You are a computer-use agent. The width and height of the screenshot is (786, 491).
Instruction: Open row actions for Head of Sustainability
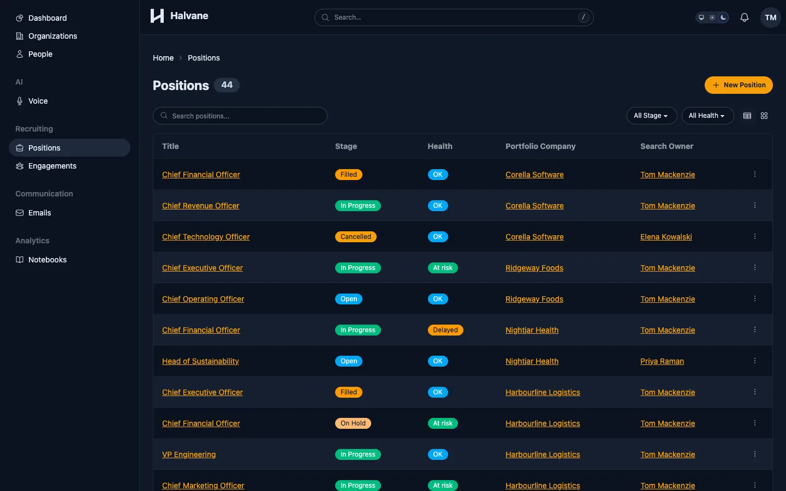[x=755, y=361]
